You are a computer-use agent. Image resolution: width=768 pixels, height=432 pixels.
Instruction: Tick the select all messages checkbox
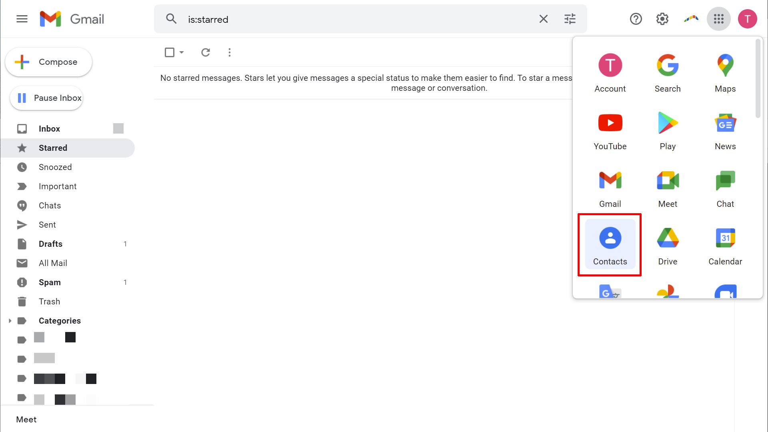coord(169,52)
